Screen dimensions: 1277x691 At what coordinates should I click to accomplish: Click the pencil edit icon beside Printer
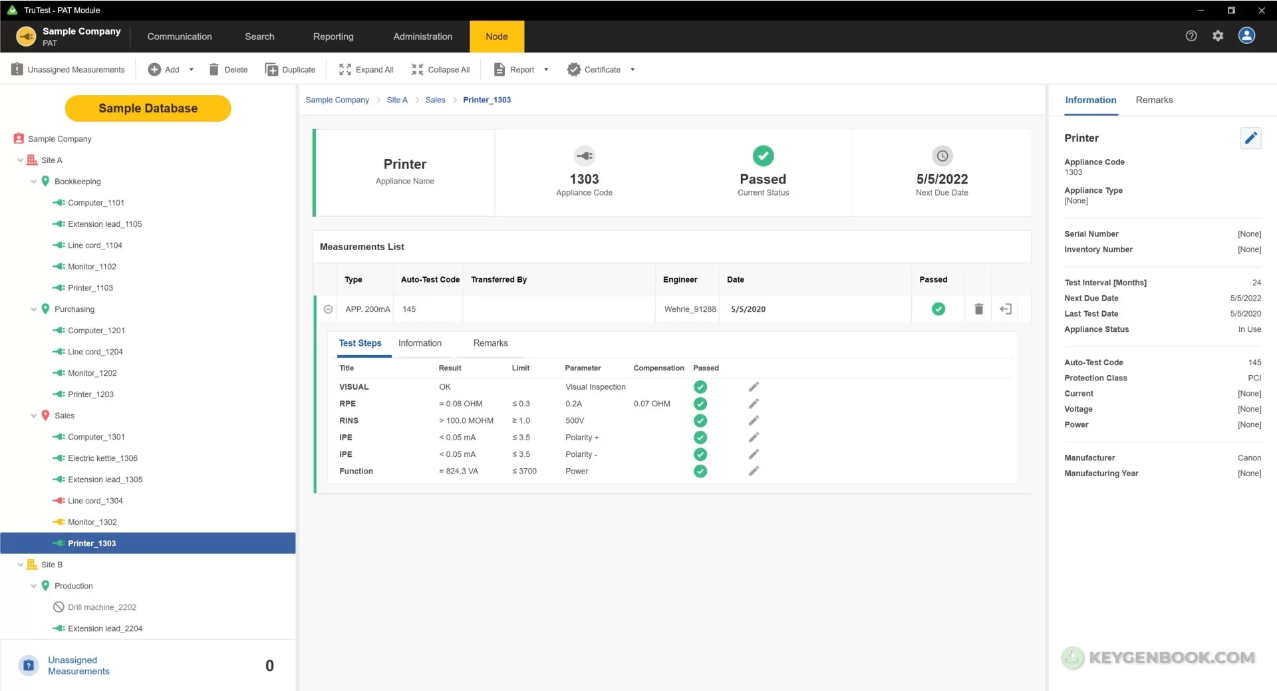tap(1250, 138)
